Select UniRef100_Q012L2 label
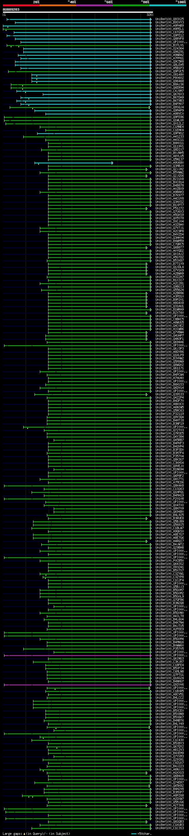This screenshot has width=189, height=836. tap(170, 123)
